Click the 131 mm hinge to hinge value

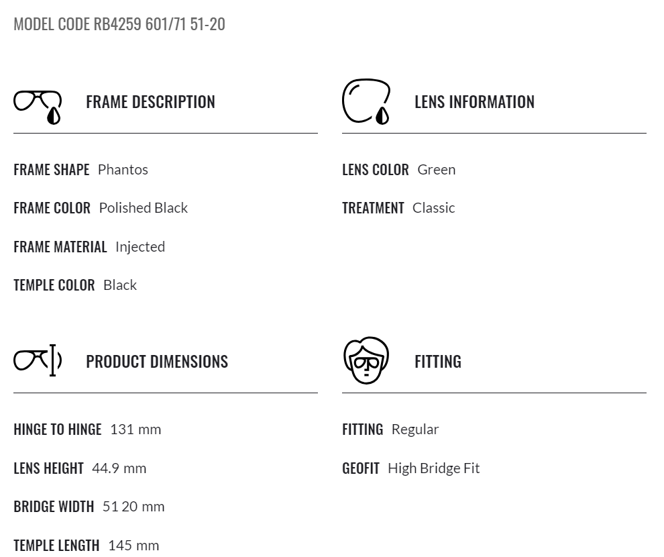135,429
